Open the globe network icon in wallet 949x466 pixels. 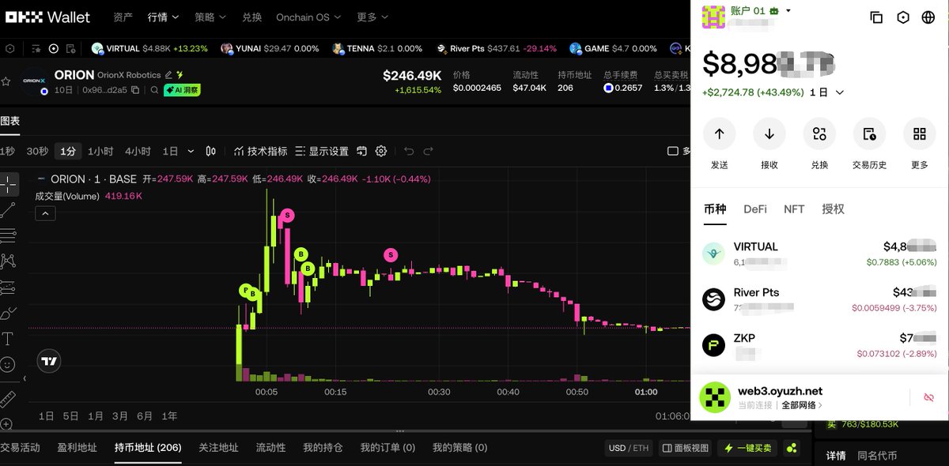[x=928, y=17]
